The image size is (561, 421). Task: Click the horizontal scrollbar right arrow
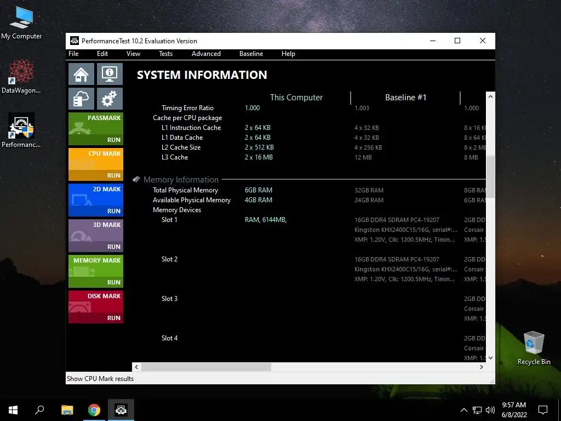(481, 367)
